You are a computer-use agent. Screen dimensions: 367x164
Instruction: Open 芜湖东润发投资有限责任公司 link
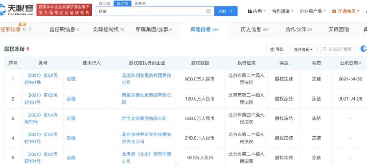pyautogui.click(x=146, y=79)
